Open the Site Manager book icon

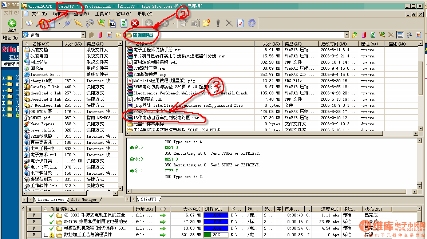(x=29, y=23)
